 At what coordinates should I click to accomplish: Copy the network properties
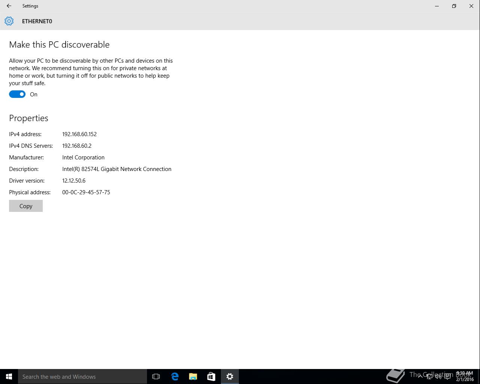(x=26, y=206)
